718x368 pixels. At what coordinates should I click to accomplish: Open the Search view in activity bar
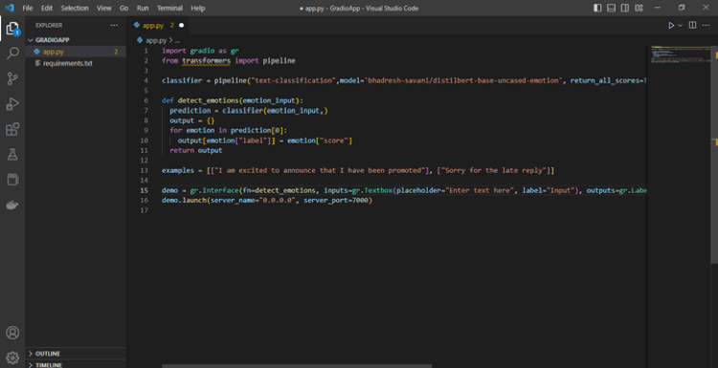click(12, 54)
